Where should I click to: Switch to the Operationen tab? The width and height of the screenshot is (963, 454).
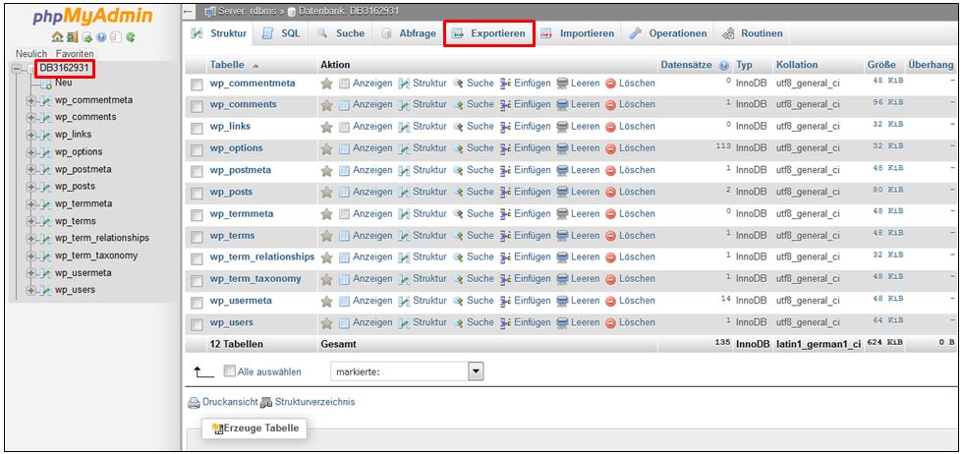click(667, 34)
